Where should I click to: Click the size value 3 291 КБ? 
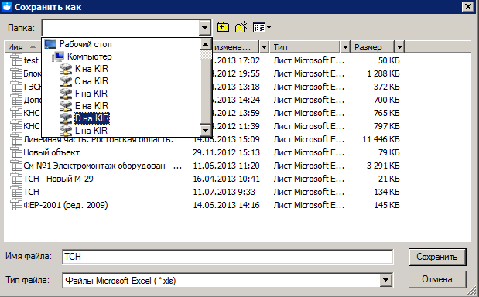click(x=383, y=166)
